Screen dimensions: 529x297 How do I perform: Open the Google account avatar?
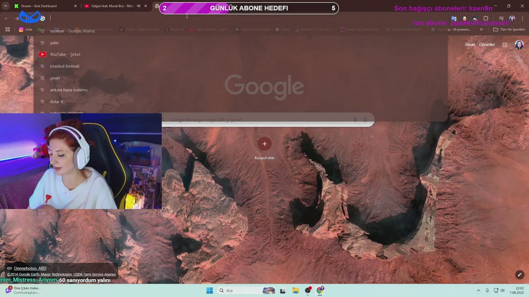pyautogui.click(x=519, y=45)
